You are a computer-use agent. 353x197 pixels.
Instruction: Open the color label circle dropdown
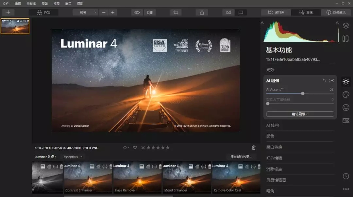(126, 148)
